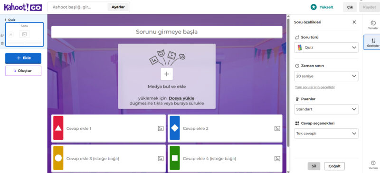Add image to Cevap ekle 4
This screenshot has height=173, width=380.
[277, 158]
